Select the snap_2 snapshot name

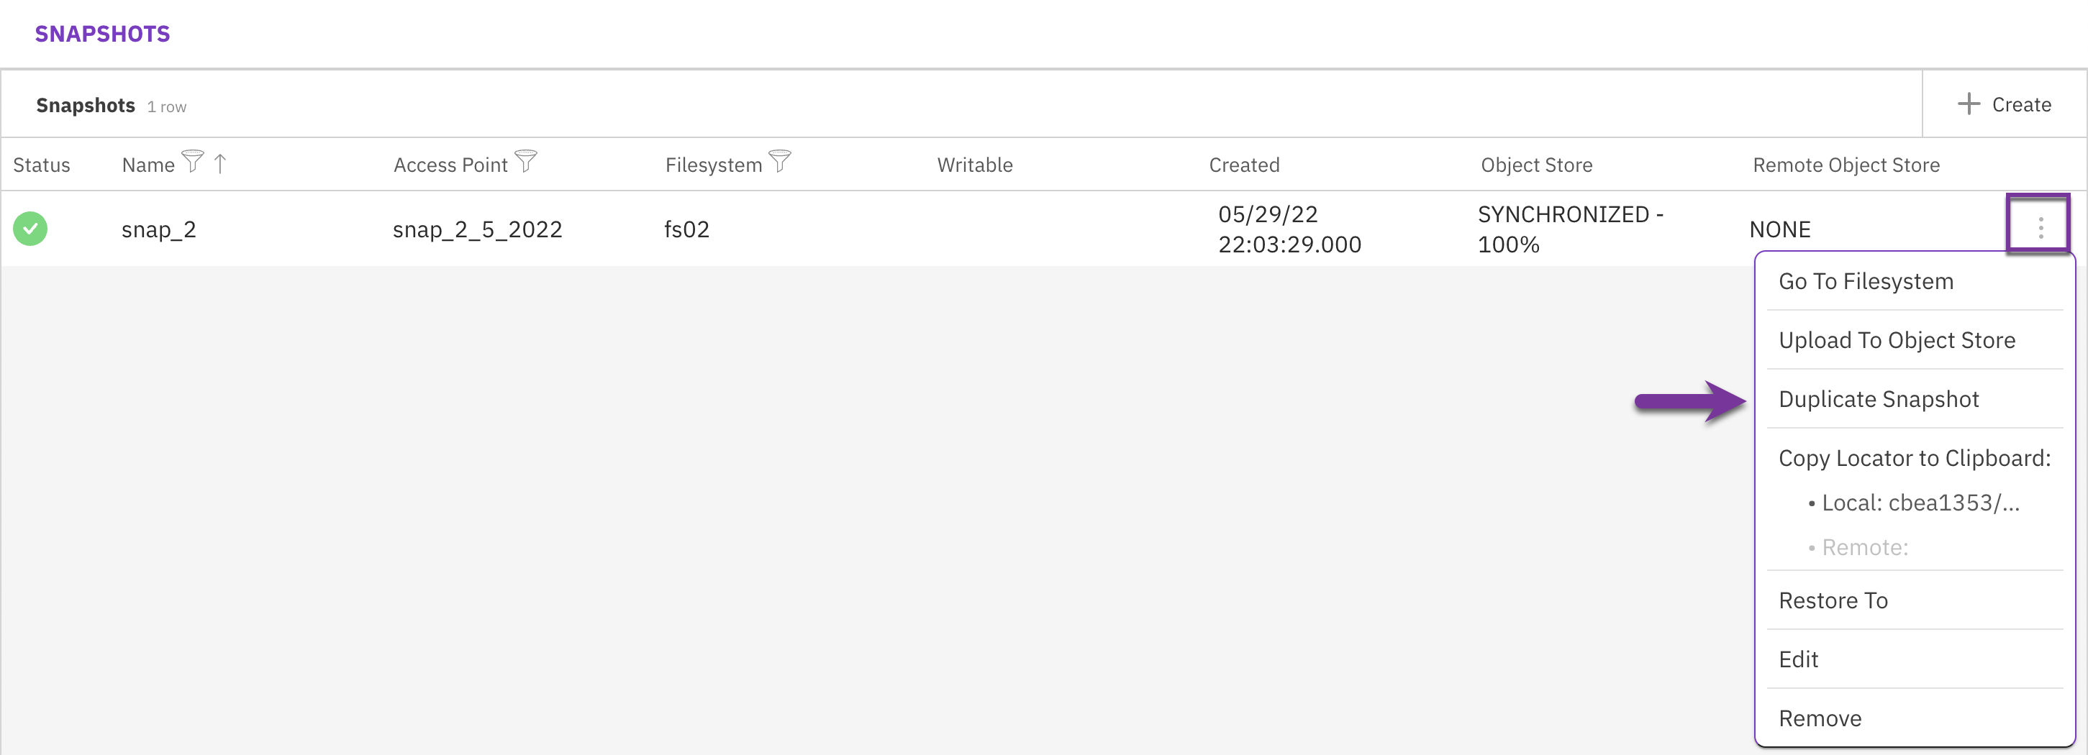pyautogui.click(x=159, y=229)
